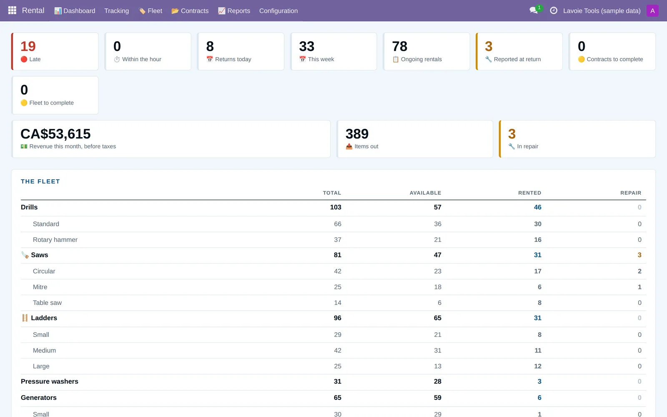Click the stopwatch icon beside Within the hour
Screen dimensions: 667x417
117,59
